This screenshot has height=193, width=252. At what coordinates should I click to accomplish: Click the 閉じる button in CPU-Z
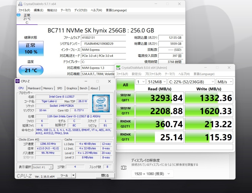(x=105, y=175)
